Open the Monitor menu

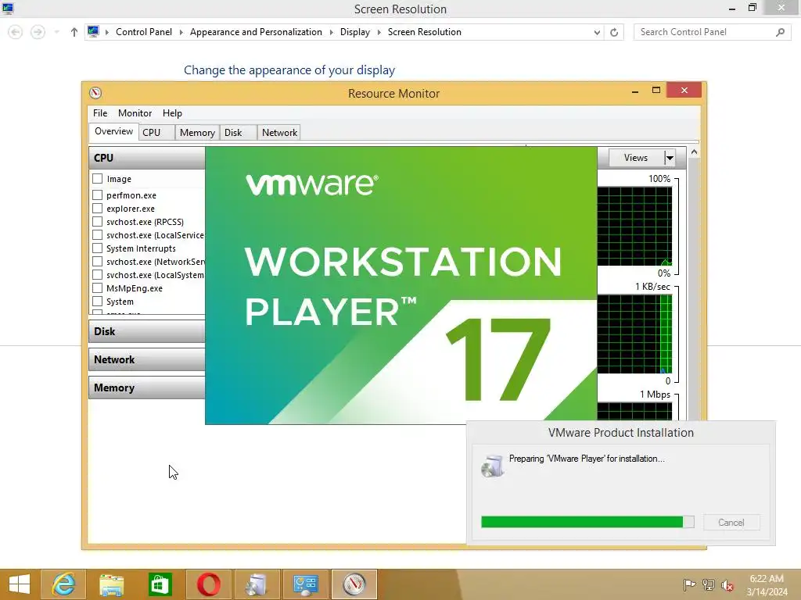click(x=135, y=112)
